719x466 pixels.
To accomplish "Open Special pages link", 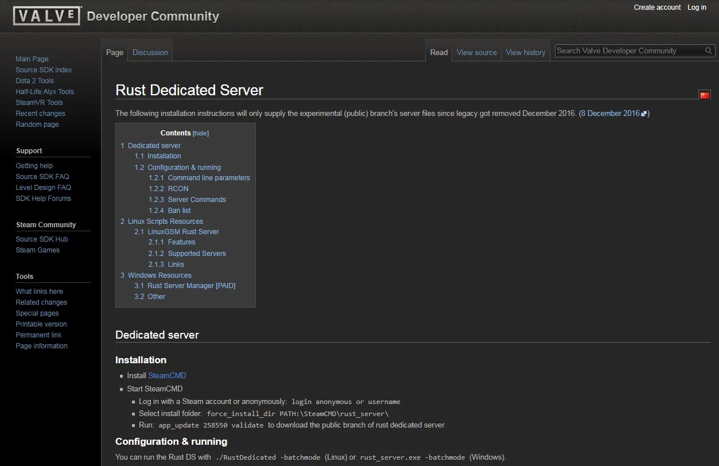I will click(37, 313).
